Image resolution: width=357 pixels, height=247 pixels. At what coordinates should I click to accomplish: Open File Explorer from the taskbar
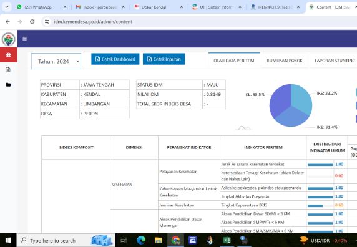pos(159,240)
